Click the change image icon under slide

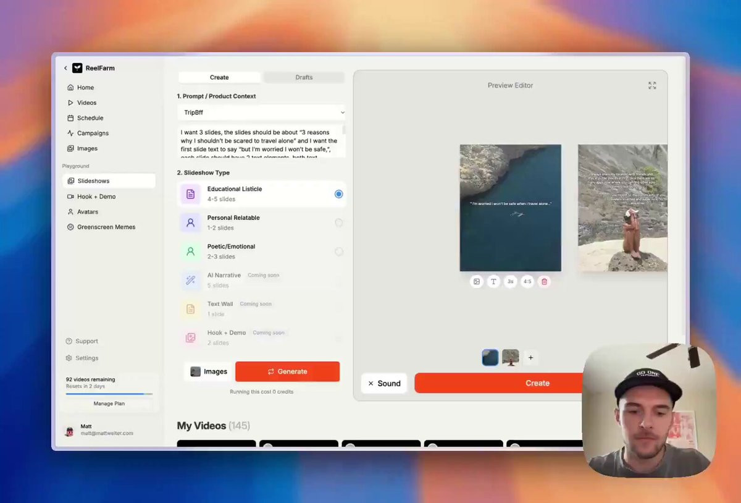477,281
